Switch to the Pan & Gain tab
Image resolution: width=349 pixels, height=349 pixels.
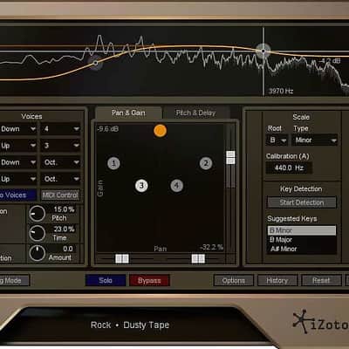pyautogui.click(x=128, y=113)
